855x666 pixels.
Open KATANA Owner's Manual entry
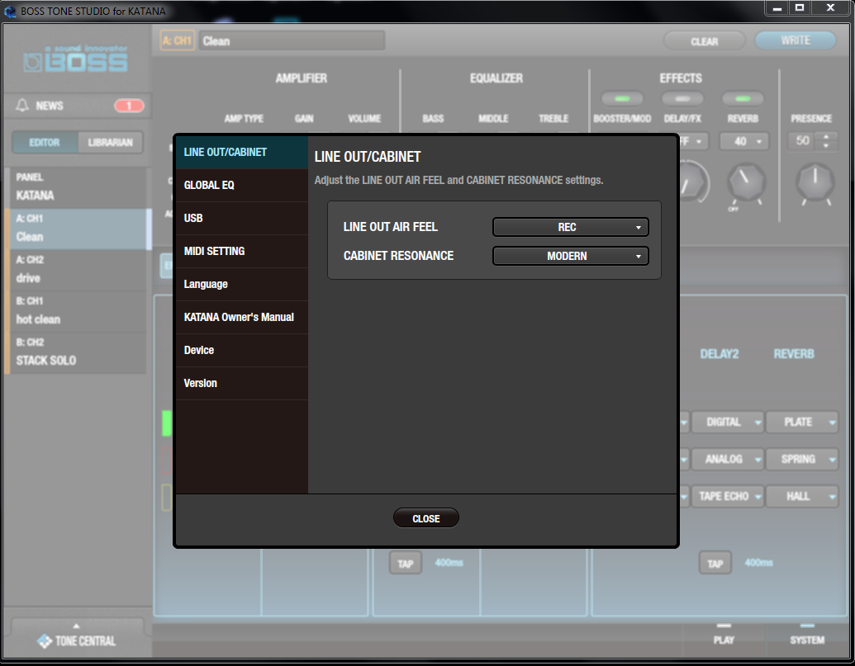242,317
